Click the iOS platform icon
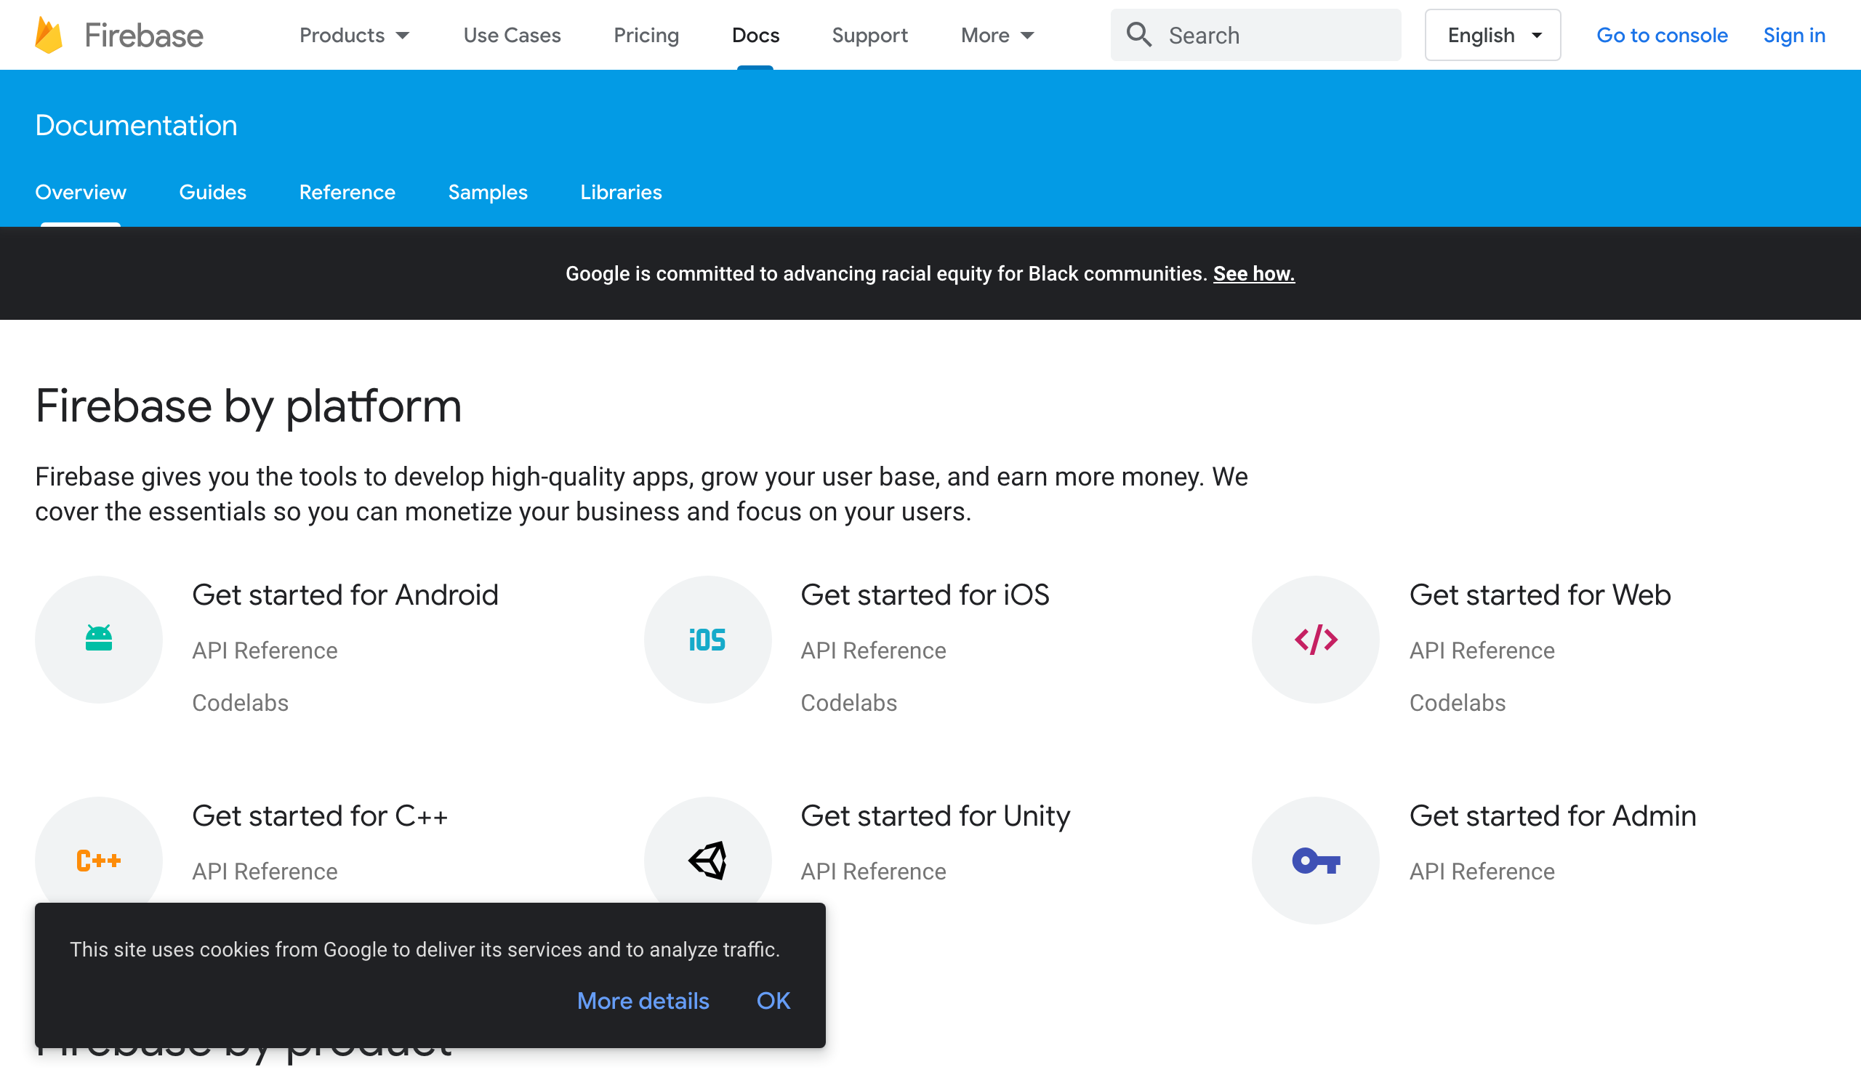Viewport: 1861px width, 1083px height. coord(707,640)
